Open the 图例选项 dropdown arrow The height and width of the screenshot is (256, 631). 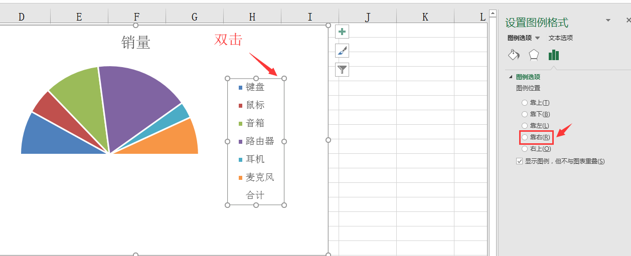pyautogui.click(x=537, y=38)
